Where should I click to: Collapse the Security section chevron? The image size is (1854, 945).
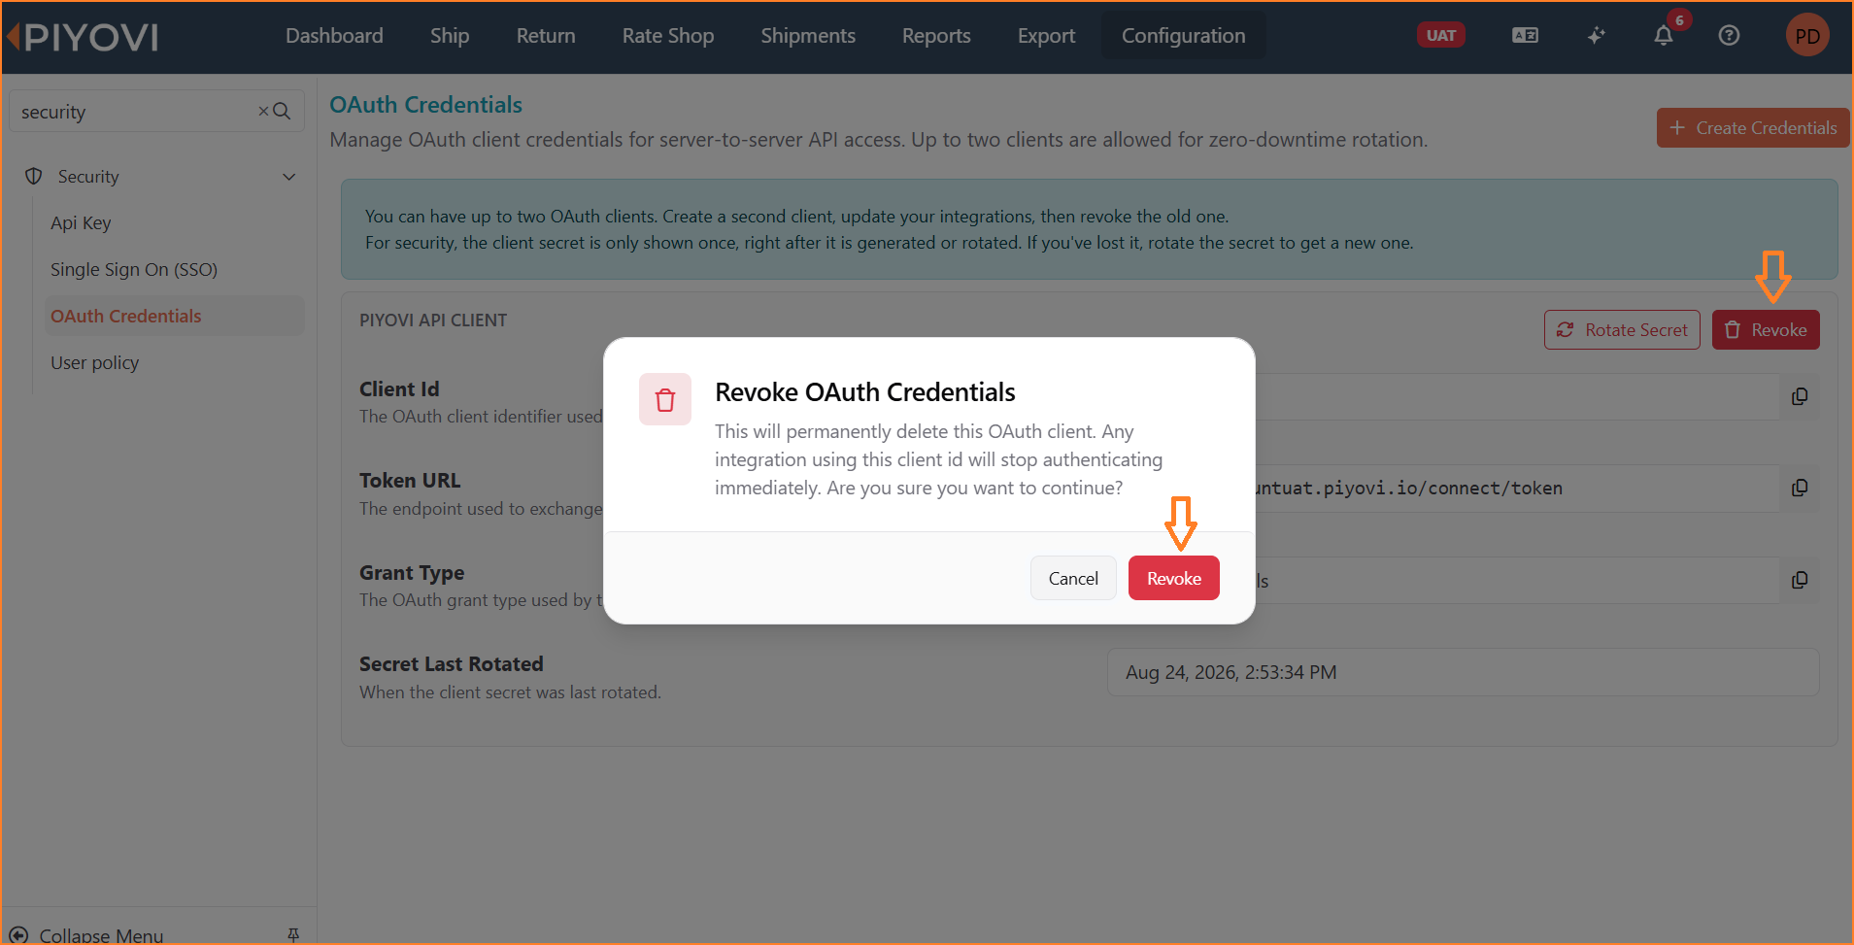(288, 177)
